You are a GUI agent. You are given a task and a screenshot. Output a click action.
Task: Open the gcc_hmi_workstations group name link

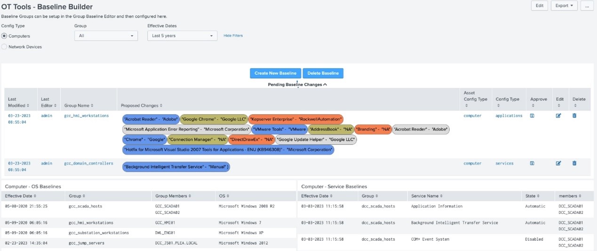[x=86, y=116]
